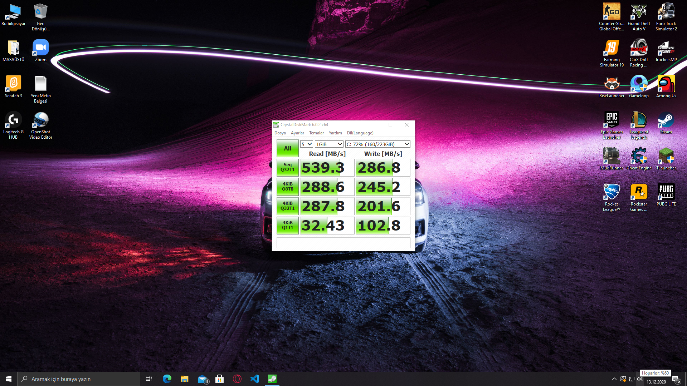Open the Geri Dönüşüm recycle bin icon
The image size is (687, 386).
click(41, 17)
